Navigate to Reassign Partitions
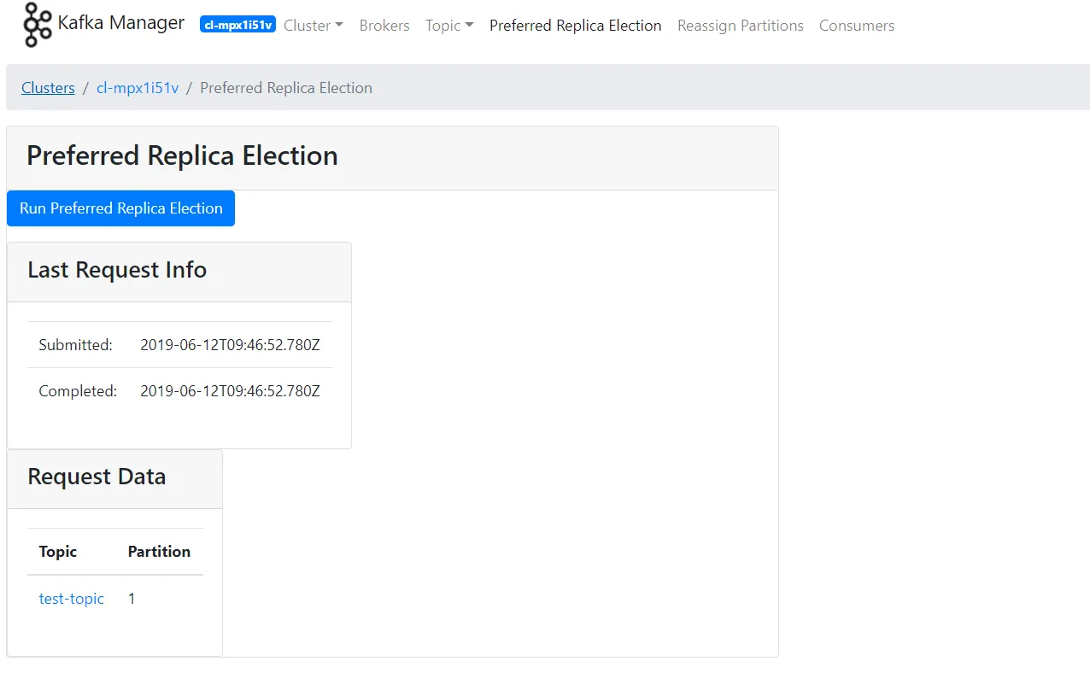 click(740, 26)
